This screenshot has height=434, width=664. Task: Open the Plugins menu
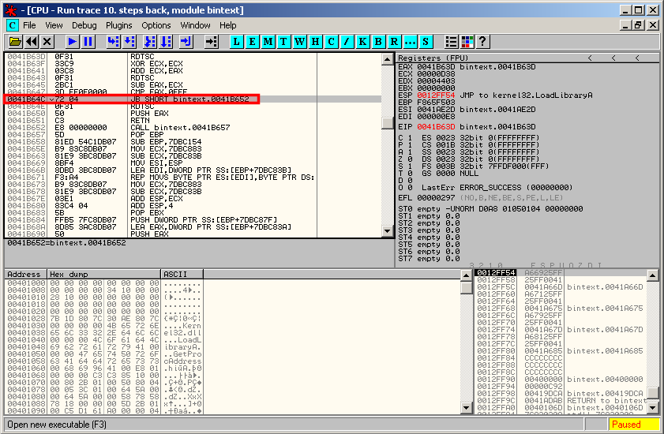[x=119, y=25]
